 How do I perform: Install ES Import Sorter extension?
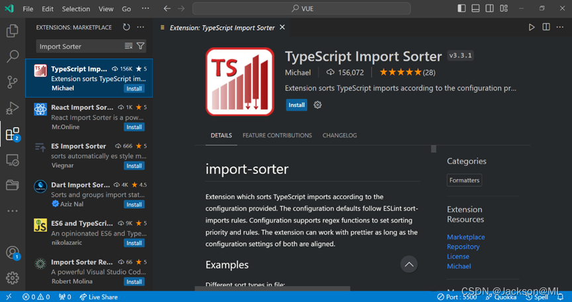click(134, 166)
